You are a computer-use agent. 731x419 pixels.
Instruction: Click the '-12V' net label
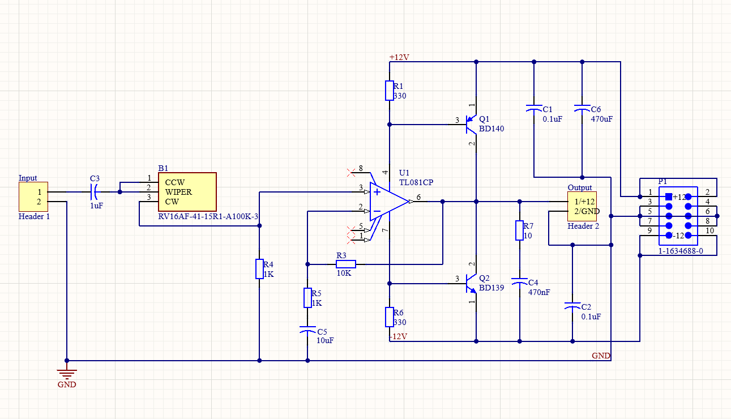[x=399, y=337]
